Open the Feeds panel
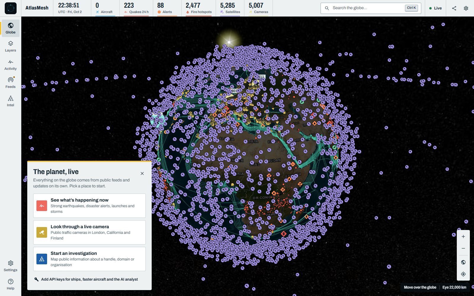This screenshot has height=296, width=474. tap(11, 83)
